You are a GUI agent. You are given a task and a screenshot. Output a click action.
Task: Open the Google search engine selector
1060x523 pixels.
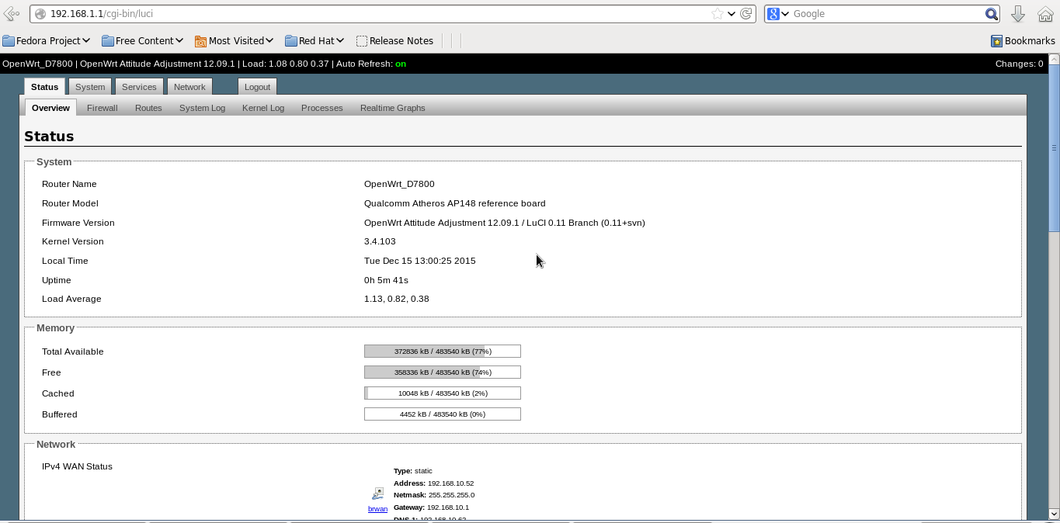[x=778, y=14]
